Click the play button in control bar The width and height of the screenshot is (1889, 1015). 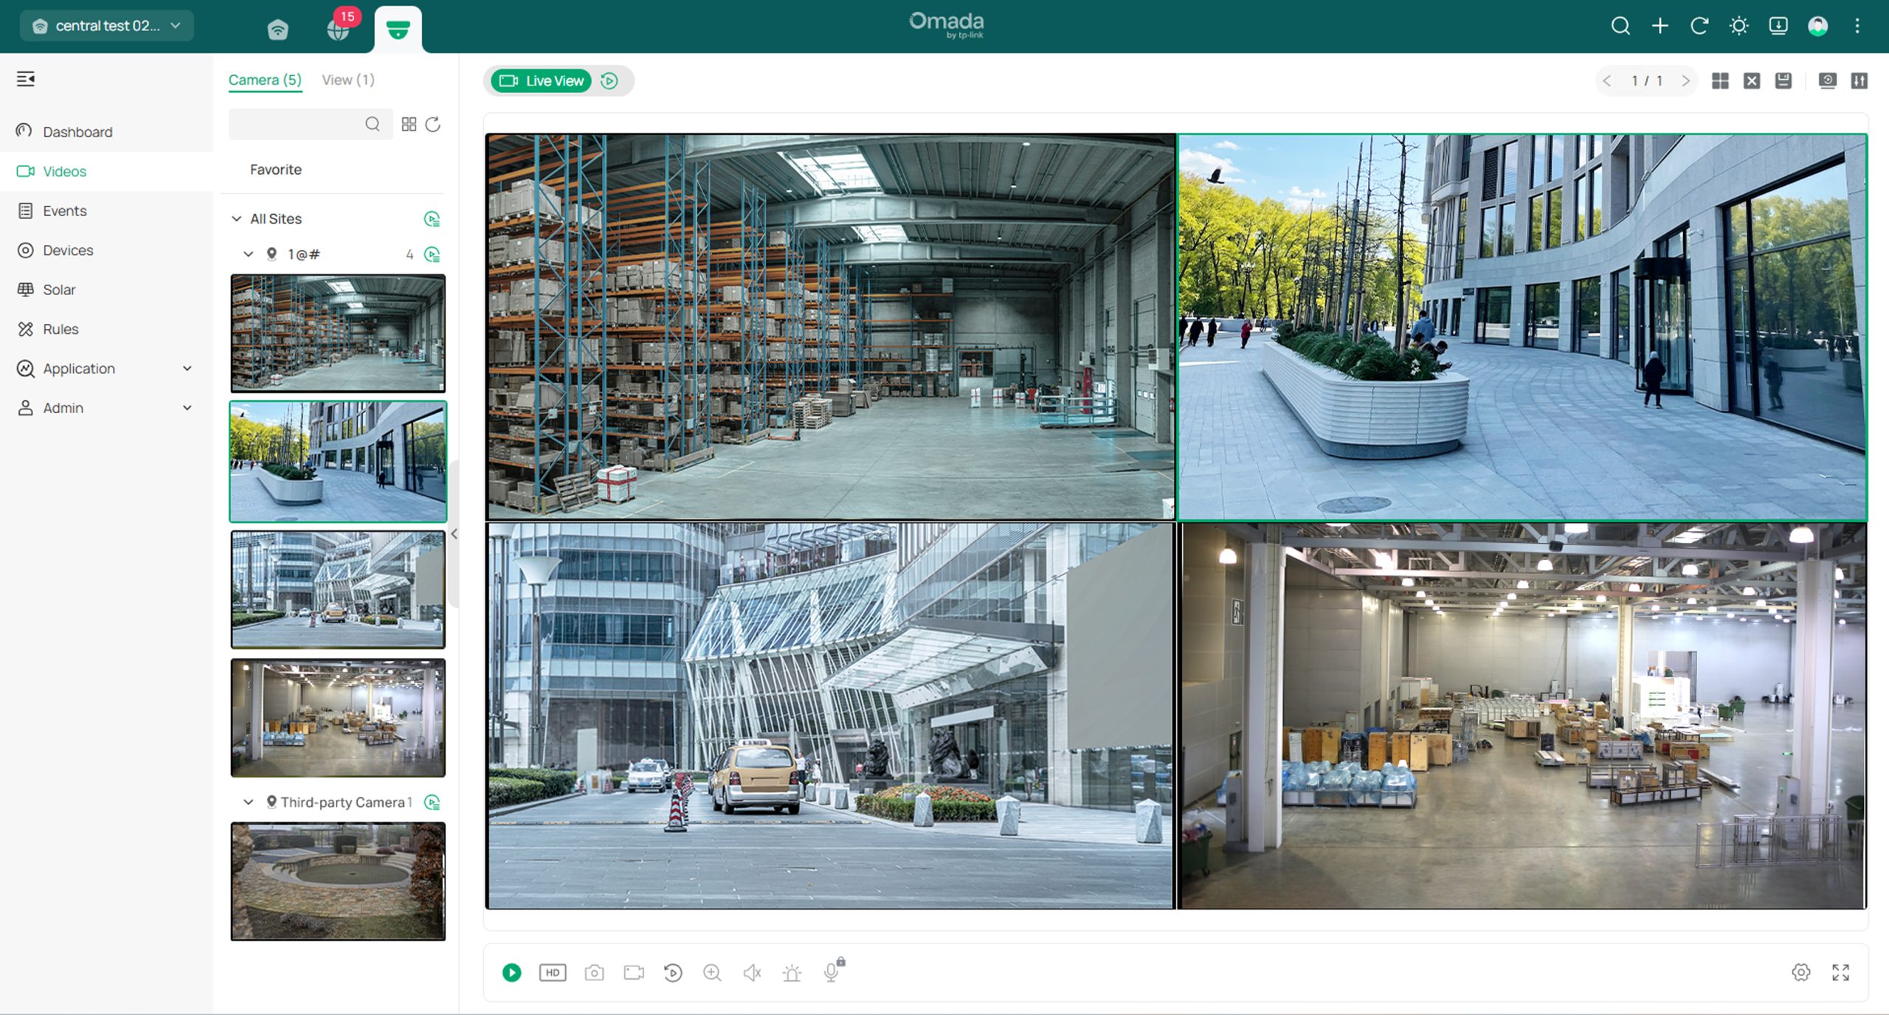(511, 973)
